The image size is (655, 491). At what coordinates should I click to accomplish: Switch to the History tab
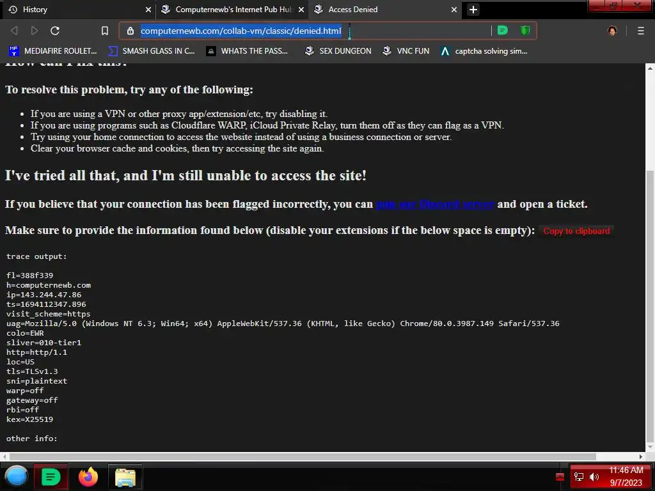click(x=79, y=10)
